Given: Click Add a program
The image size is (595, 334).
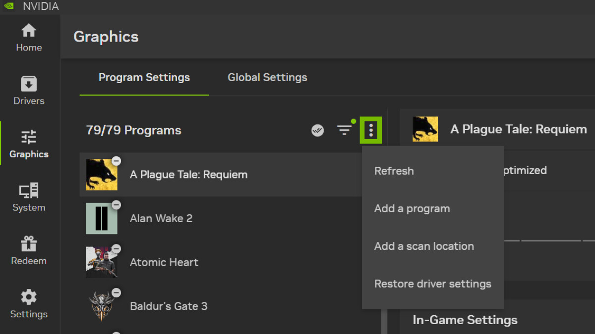Looking at the screenshot, I should [x=412, y=208].
